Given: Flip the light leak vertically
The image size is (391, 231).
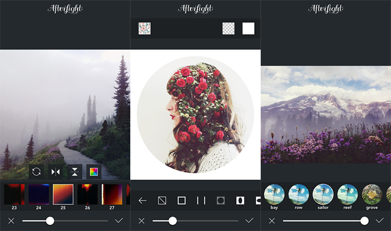Looking at the screenshot, I should coord(75,172).
